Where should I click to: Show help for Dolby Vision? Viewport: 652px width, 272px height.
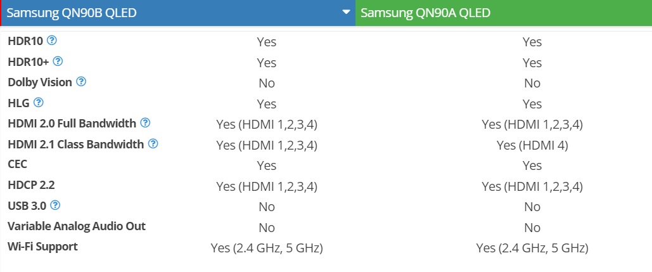click(81, 82)
